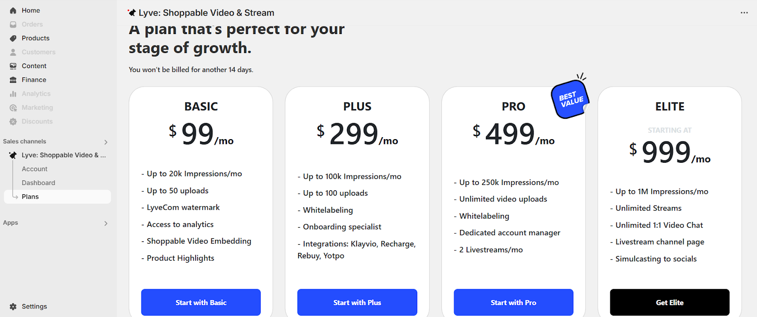Click the Settings gear icon

pyautogui.click(x=13, y=307)
